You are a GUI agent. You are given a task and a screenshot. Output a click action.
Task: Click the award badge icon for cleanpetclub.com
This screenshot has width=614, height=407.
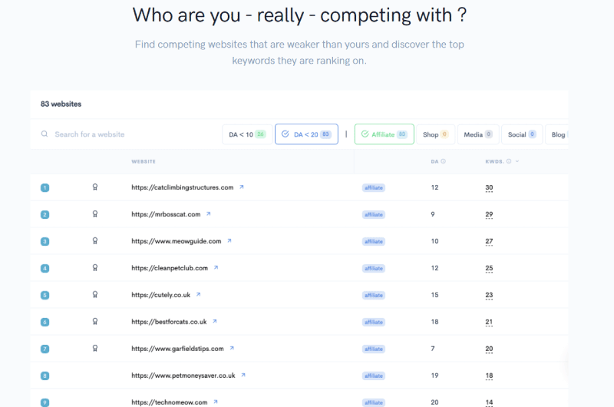94,268
